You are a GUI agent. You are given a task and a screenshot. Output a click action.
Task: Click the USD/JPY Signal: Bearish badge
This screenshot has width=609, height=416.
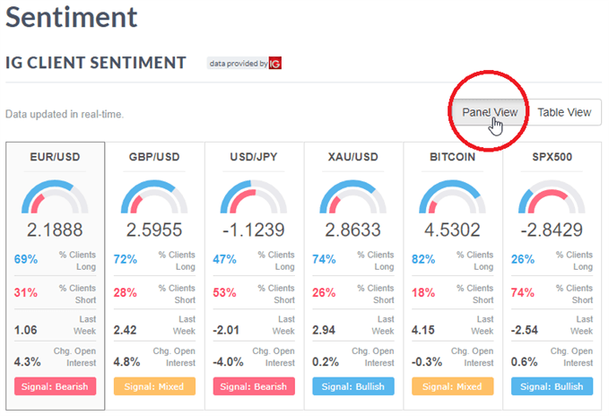(x=254, y=386)
